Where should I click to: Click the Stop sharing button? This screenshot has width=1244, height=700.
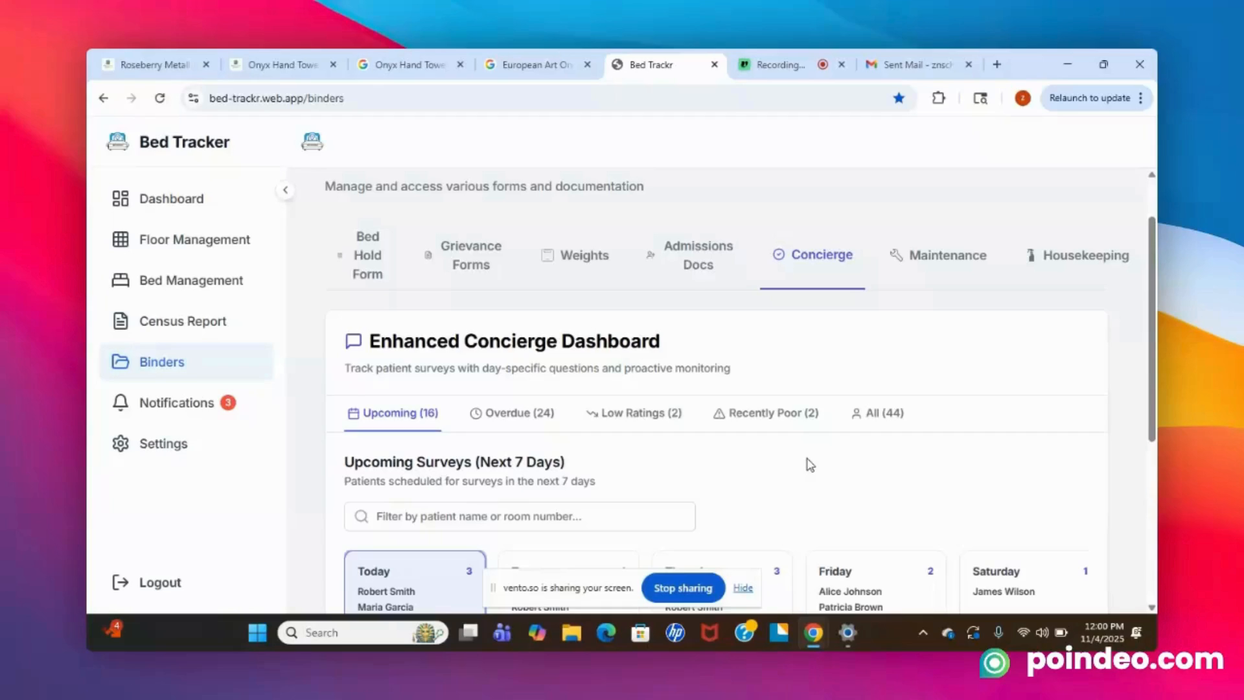[682, 588]
